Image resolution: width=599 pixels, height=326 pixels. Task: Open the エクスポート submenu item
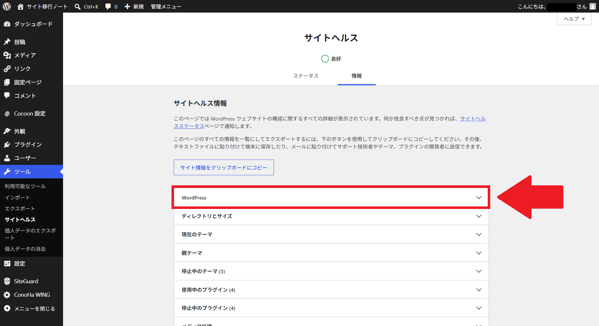click(20, 208)
